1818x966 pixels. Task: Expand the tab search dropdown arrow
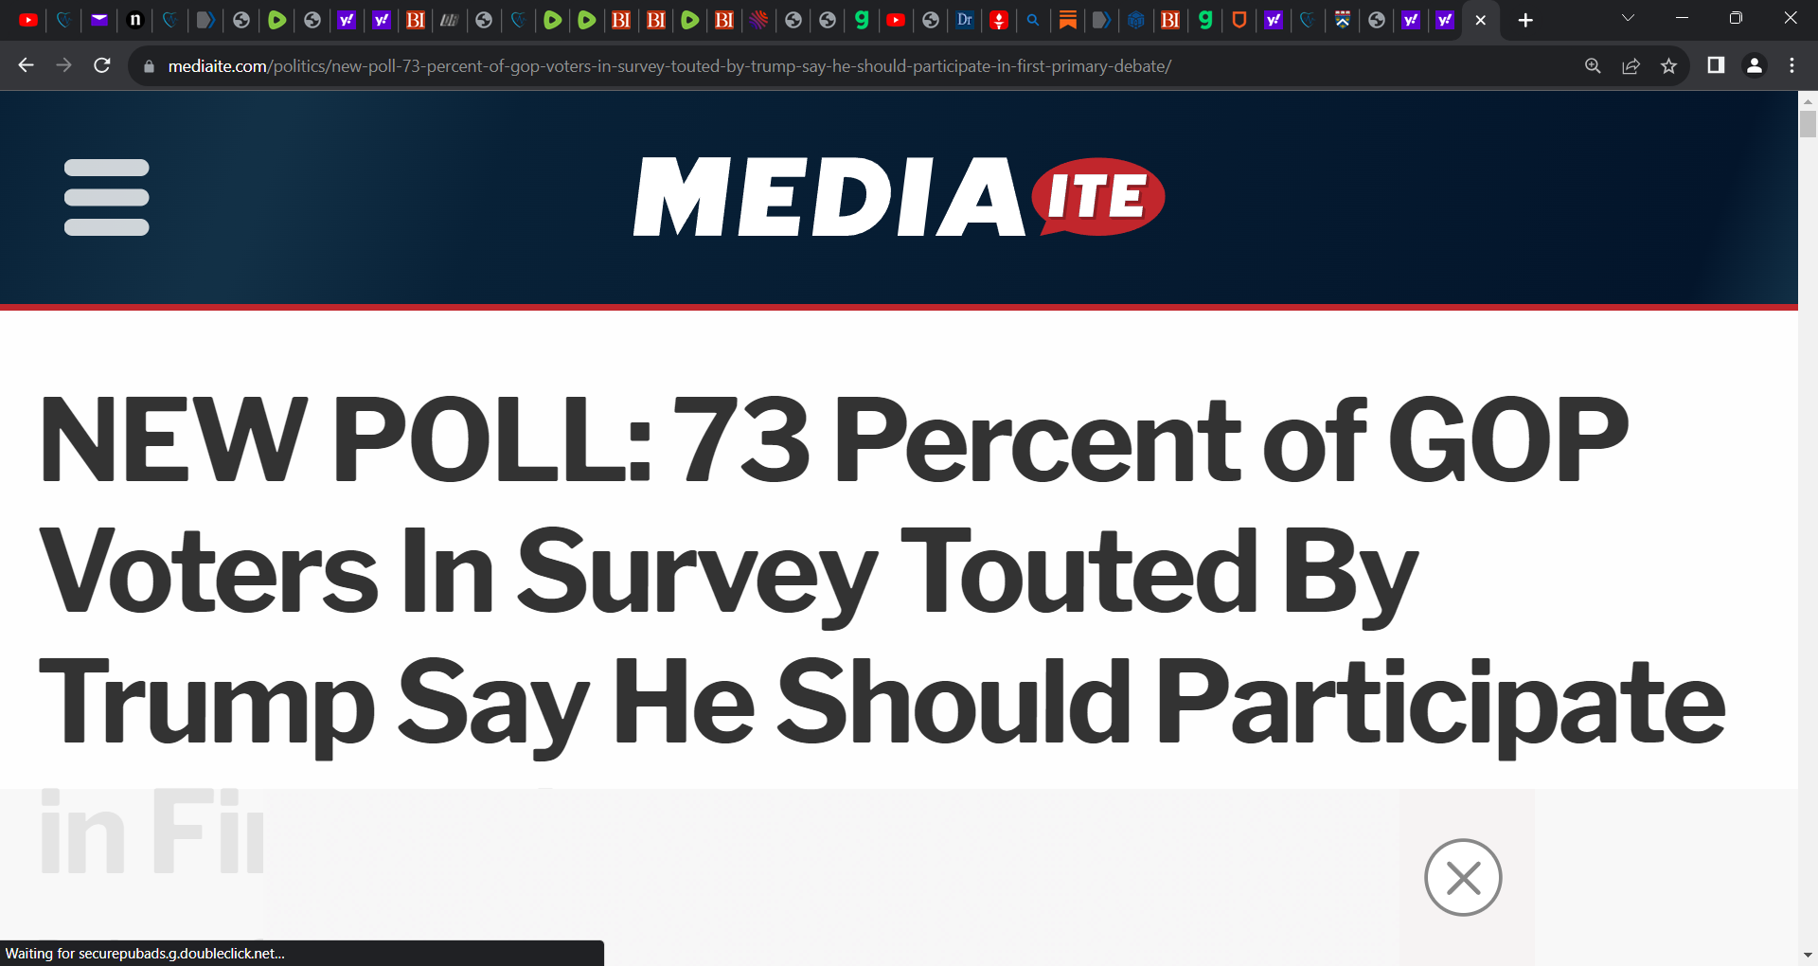coord(1628,18)
